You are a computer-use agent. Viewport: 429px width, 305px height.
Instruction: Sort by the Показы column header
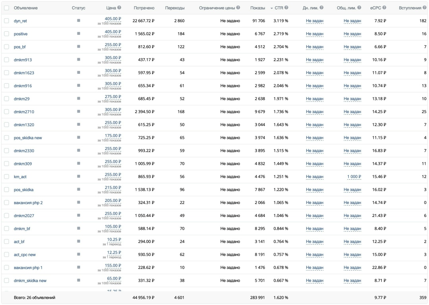[x=258, y=8]
